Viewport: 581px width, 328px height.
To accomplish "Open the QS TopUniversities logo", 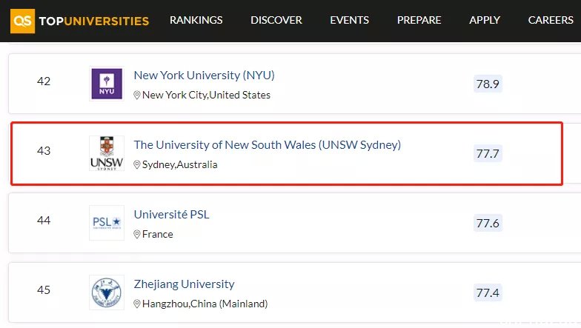I will [79, 21].
